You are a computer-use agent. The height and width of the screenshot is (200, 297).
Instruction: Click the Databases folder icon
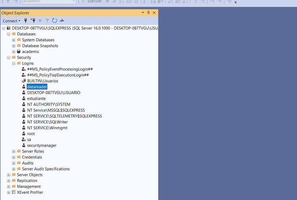(x=14, y=34)
